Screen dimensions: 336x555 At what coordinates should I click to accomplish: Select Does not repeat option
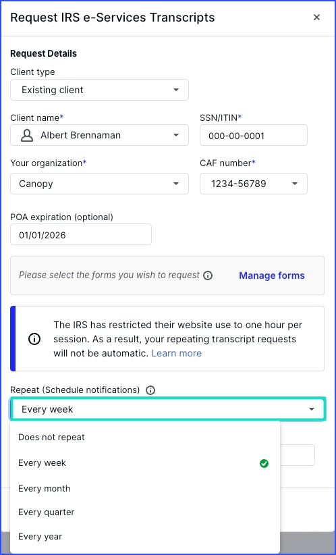[145, 437]
